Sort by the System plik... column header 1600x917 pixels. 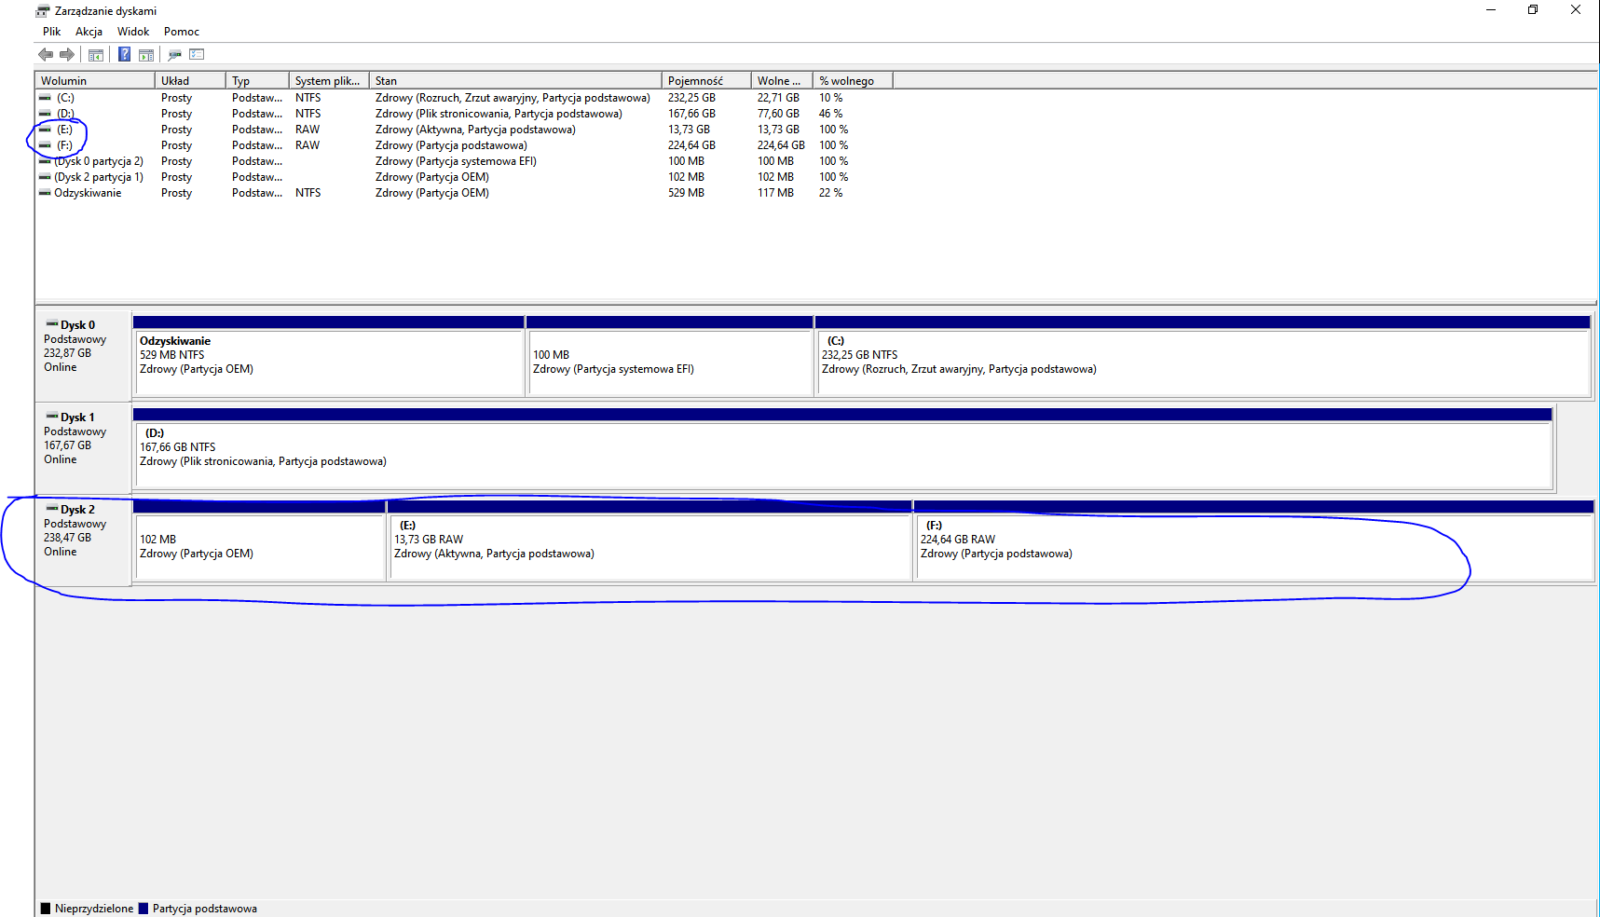(329, 81)
